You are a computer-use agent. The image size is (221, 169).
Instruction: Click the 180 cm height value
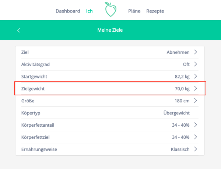(x=182, y=101)
